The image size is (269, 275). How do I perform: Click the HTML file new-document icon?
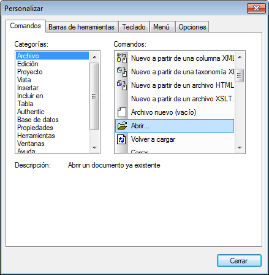[x=122, y=85]
